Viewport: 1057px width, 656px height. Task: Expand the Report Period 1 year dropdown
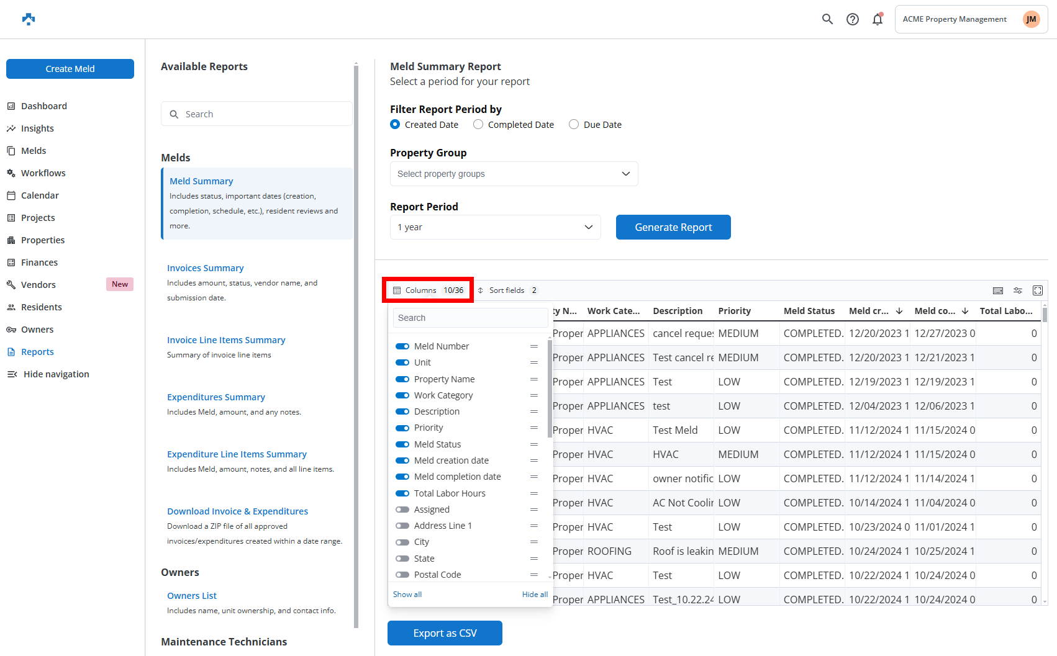tap(495, 227)
